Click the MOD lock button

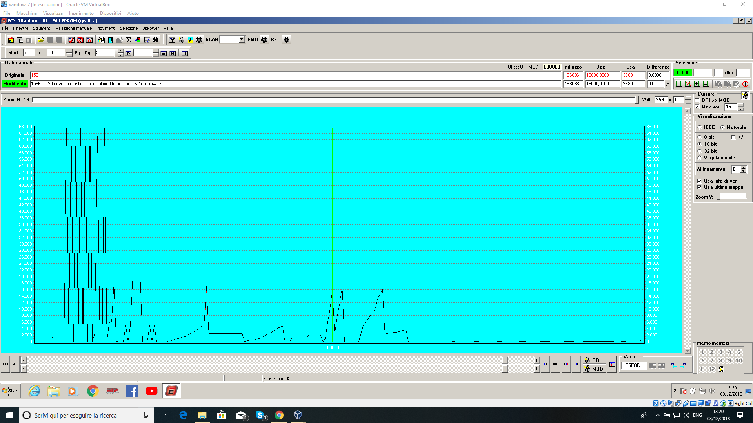594,369
